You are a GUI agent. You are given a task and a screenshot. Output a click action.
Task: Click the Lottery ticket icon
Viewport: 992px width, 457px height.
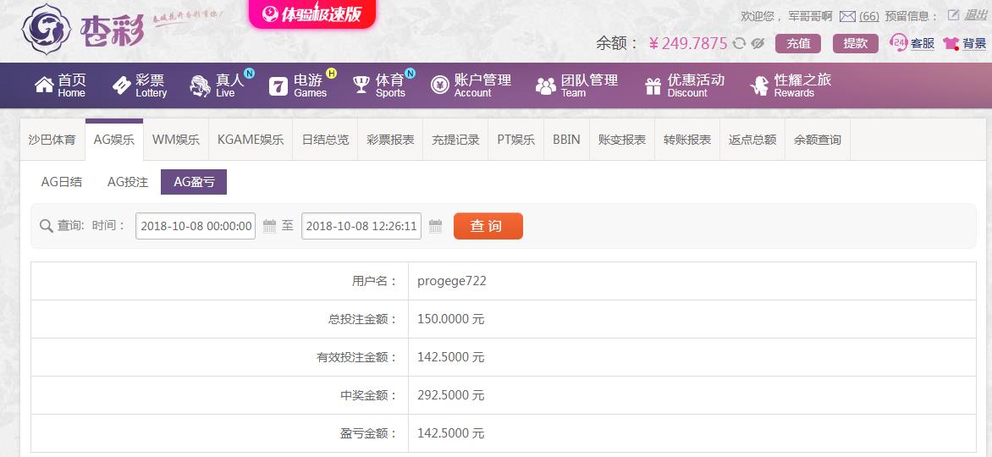click(x=122, y=85)
